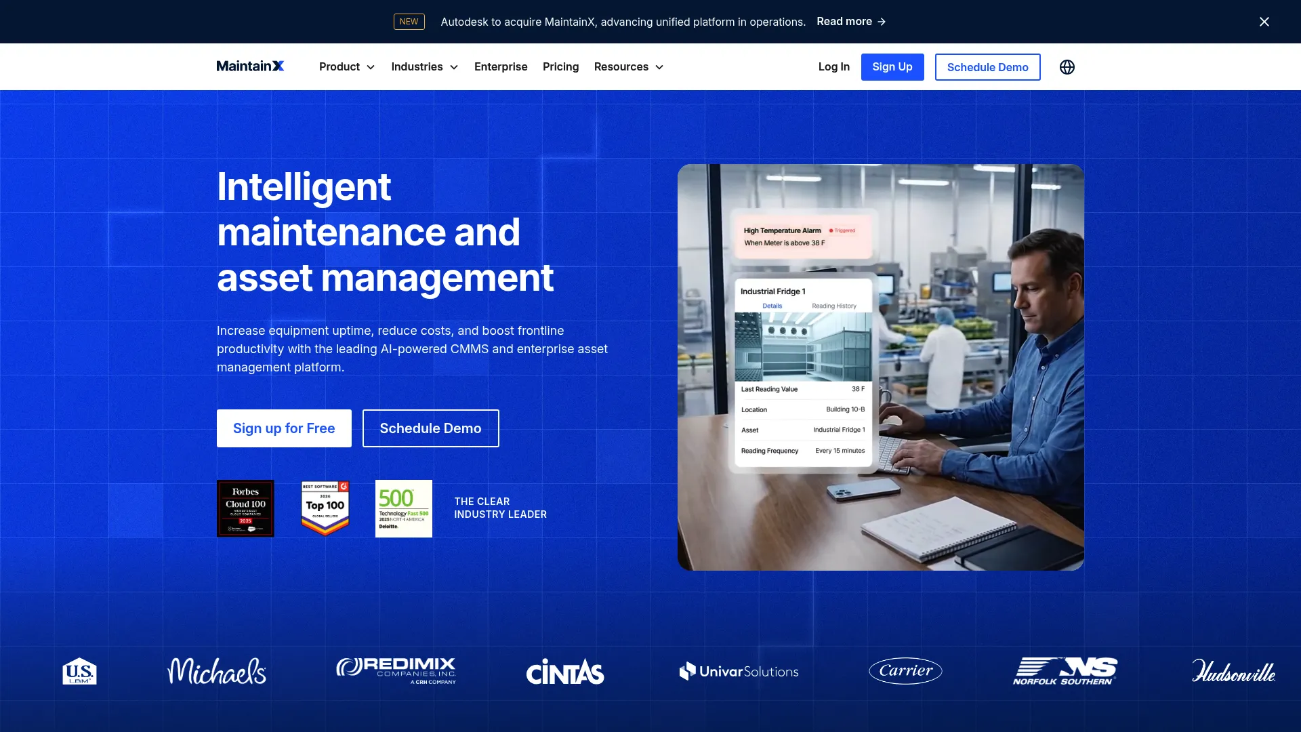Click the G2 Top 100 badge
This screenshot has width=1301, height=732.
click(x=325, y=508)
